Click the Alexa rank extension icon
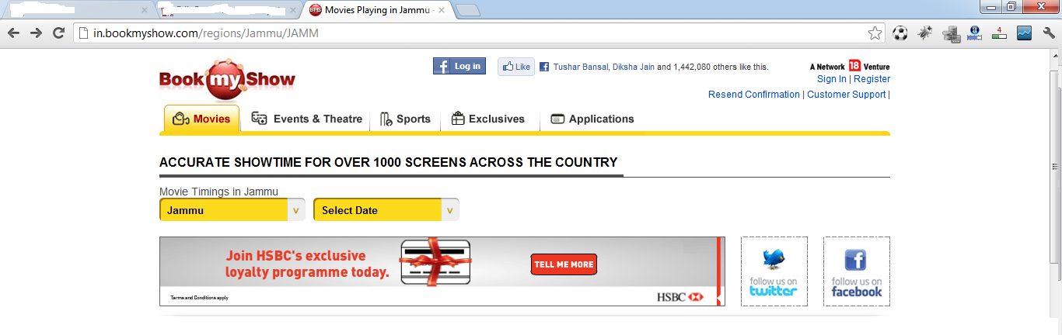Image resolution: width=1062 pixels, height=335 pixels. click(975, 33)
